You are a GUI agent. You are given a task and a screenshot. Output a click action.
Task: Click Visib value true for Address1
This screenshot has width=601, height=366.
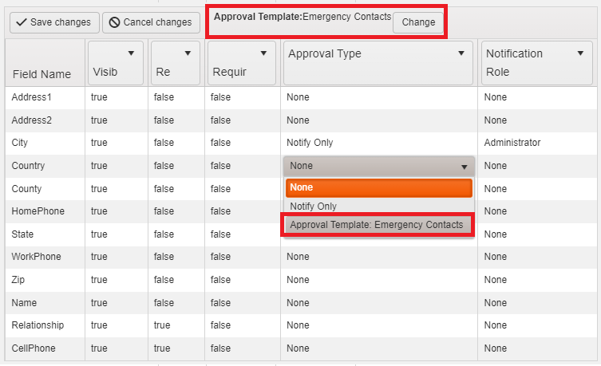click(x=99, y=97)
